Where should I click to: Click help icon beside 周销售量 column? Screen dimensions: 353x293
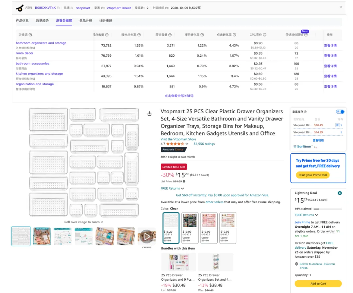coord(170,35)
